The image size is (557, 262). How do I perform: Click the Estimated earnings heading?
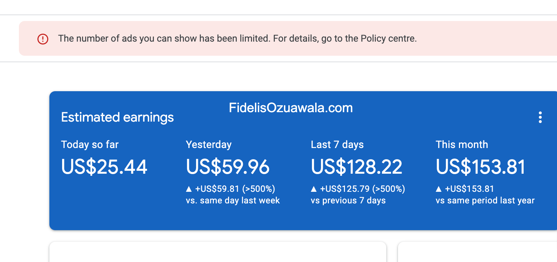tap(117, 117)
